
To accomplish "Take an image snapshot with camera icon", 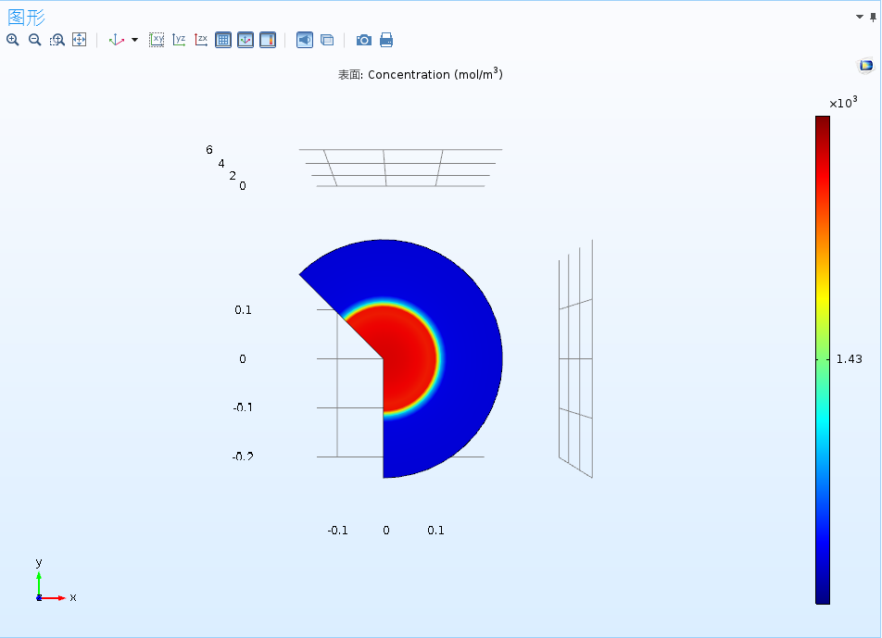I will [x=364, y=40].
